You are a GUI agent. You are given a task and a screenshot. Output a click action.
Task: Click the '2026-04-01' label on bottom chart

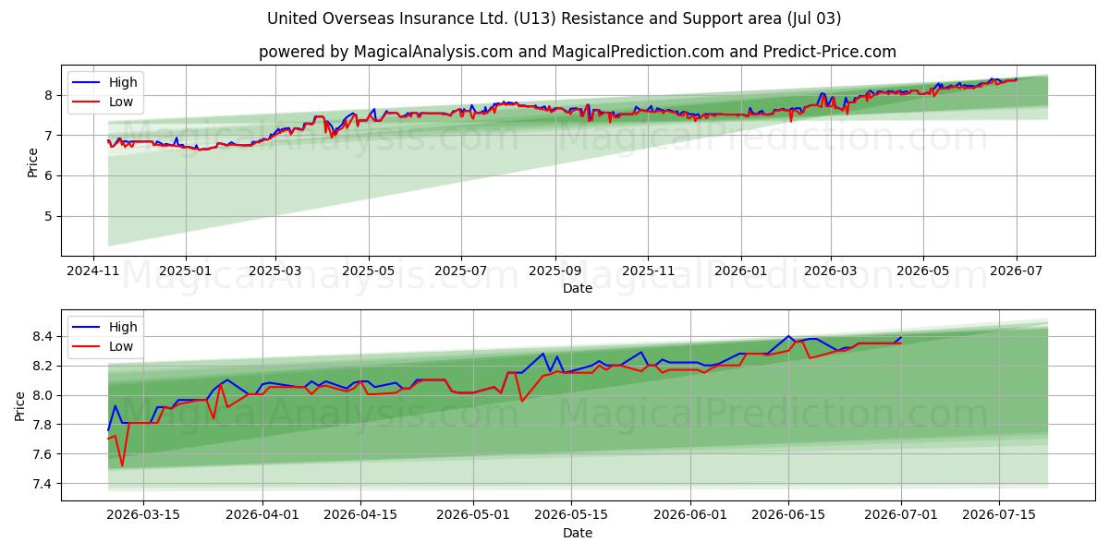(x=262, y=516)
